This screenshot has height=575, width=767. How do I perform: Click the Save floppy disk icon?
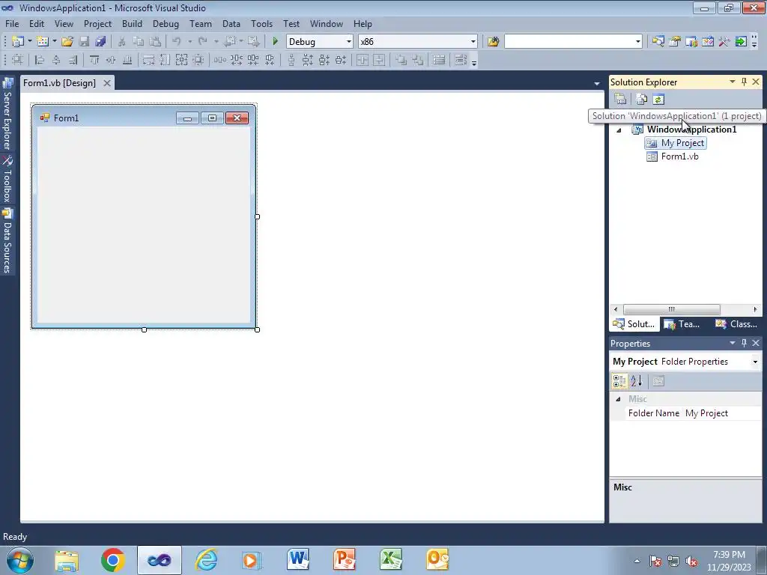(x=84, y=42)
